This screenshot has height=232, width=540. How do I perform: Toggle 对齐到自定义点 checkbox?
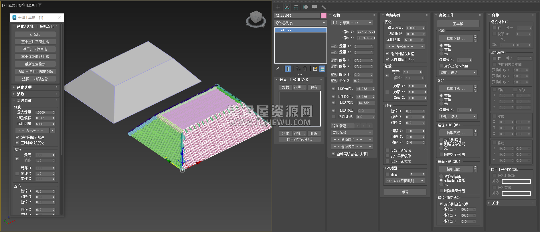441,204
